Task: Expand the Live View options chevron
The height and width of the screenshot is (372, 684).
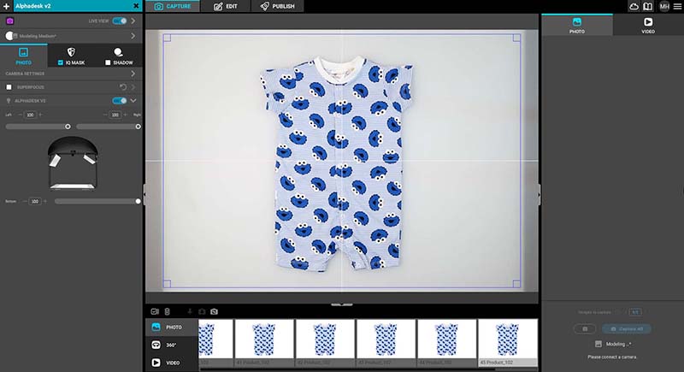Action: point(133,21)
